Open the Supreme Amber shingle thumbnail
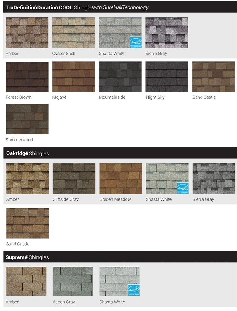Viewport: 237px width, 311px height. (x=26, y=281)
